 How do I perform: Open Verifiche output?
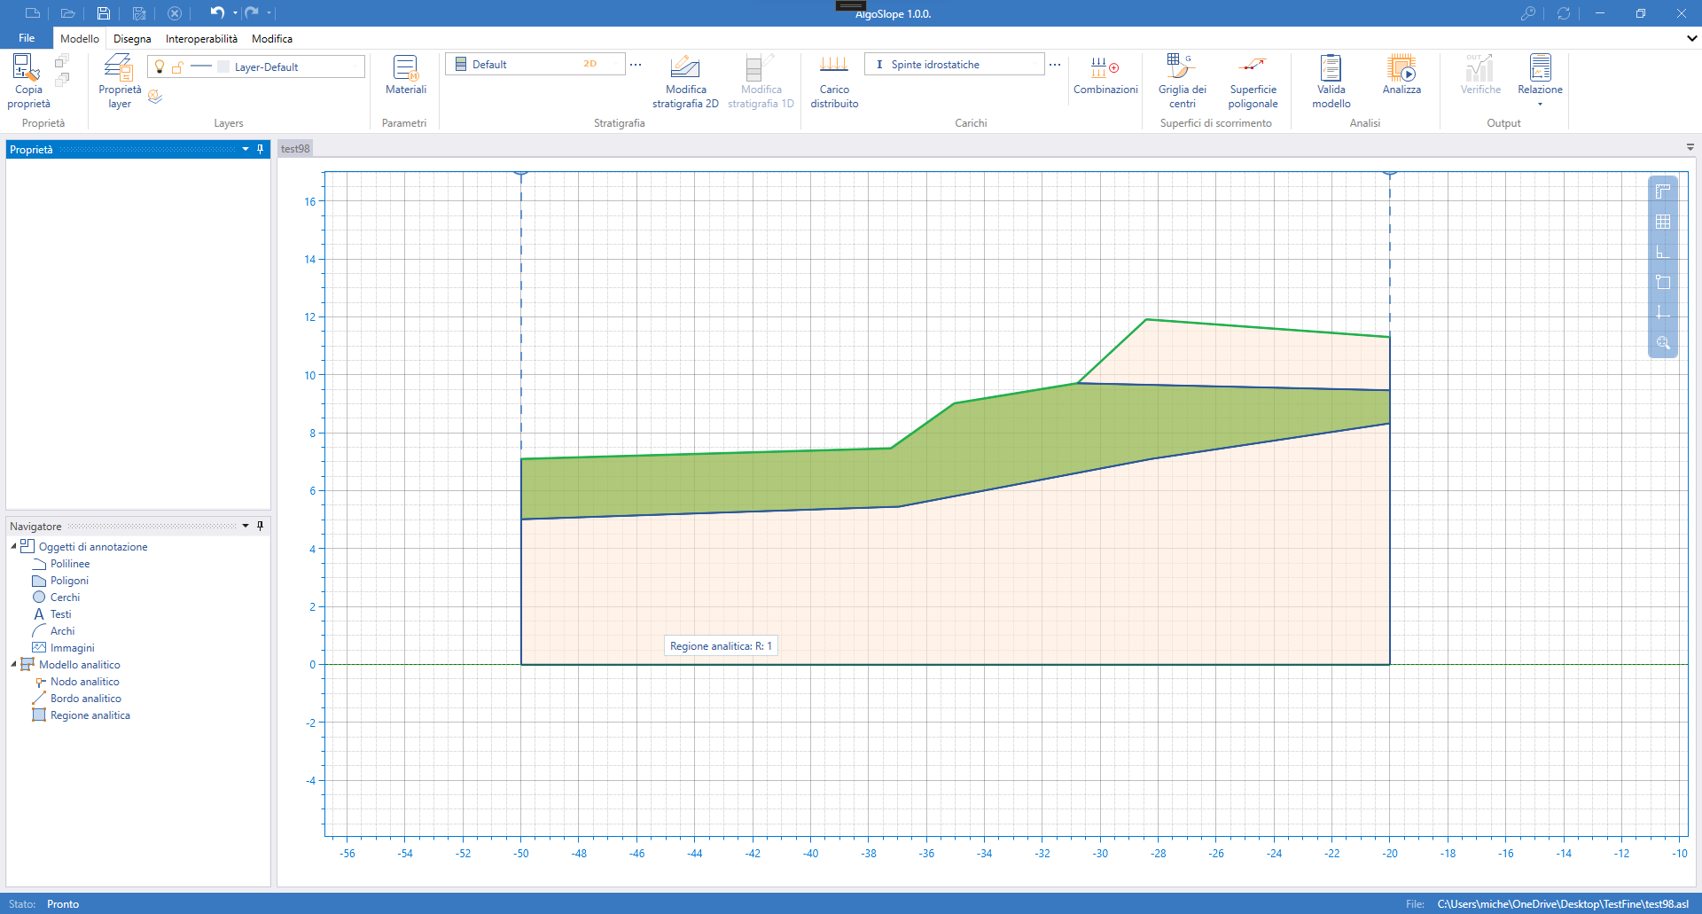[x=1480, y=75]
